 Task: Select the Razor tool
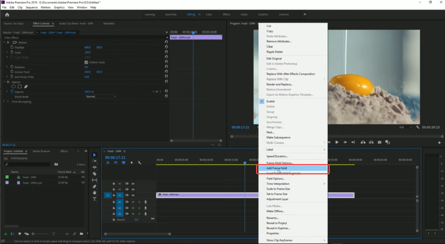94,174
